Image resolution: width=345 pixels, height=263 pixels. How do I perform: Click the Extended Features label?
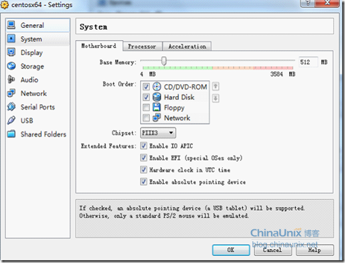point(109,146)
